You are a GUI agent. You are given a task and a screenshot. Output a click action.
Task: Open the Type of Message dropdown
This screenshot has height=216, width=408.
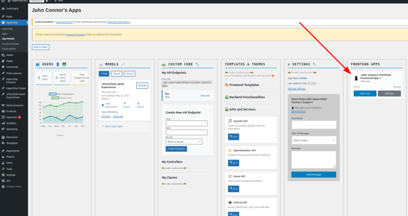tap(314, 140)
